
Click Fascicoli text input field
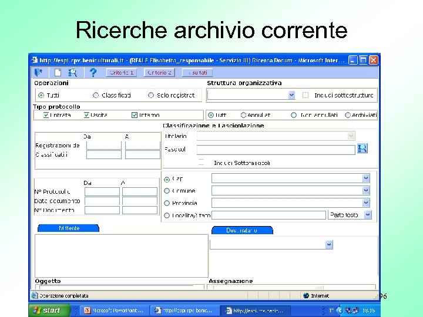[276, 150]
